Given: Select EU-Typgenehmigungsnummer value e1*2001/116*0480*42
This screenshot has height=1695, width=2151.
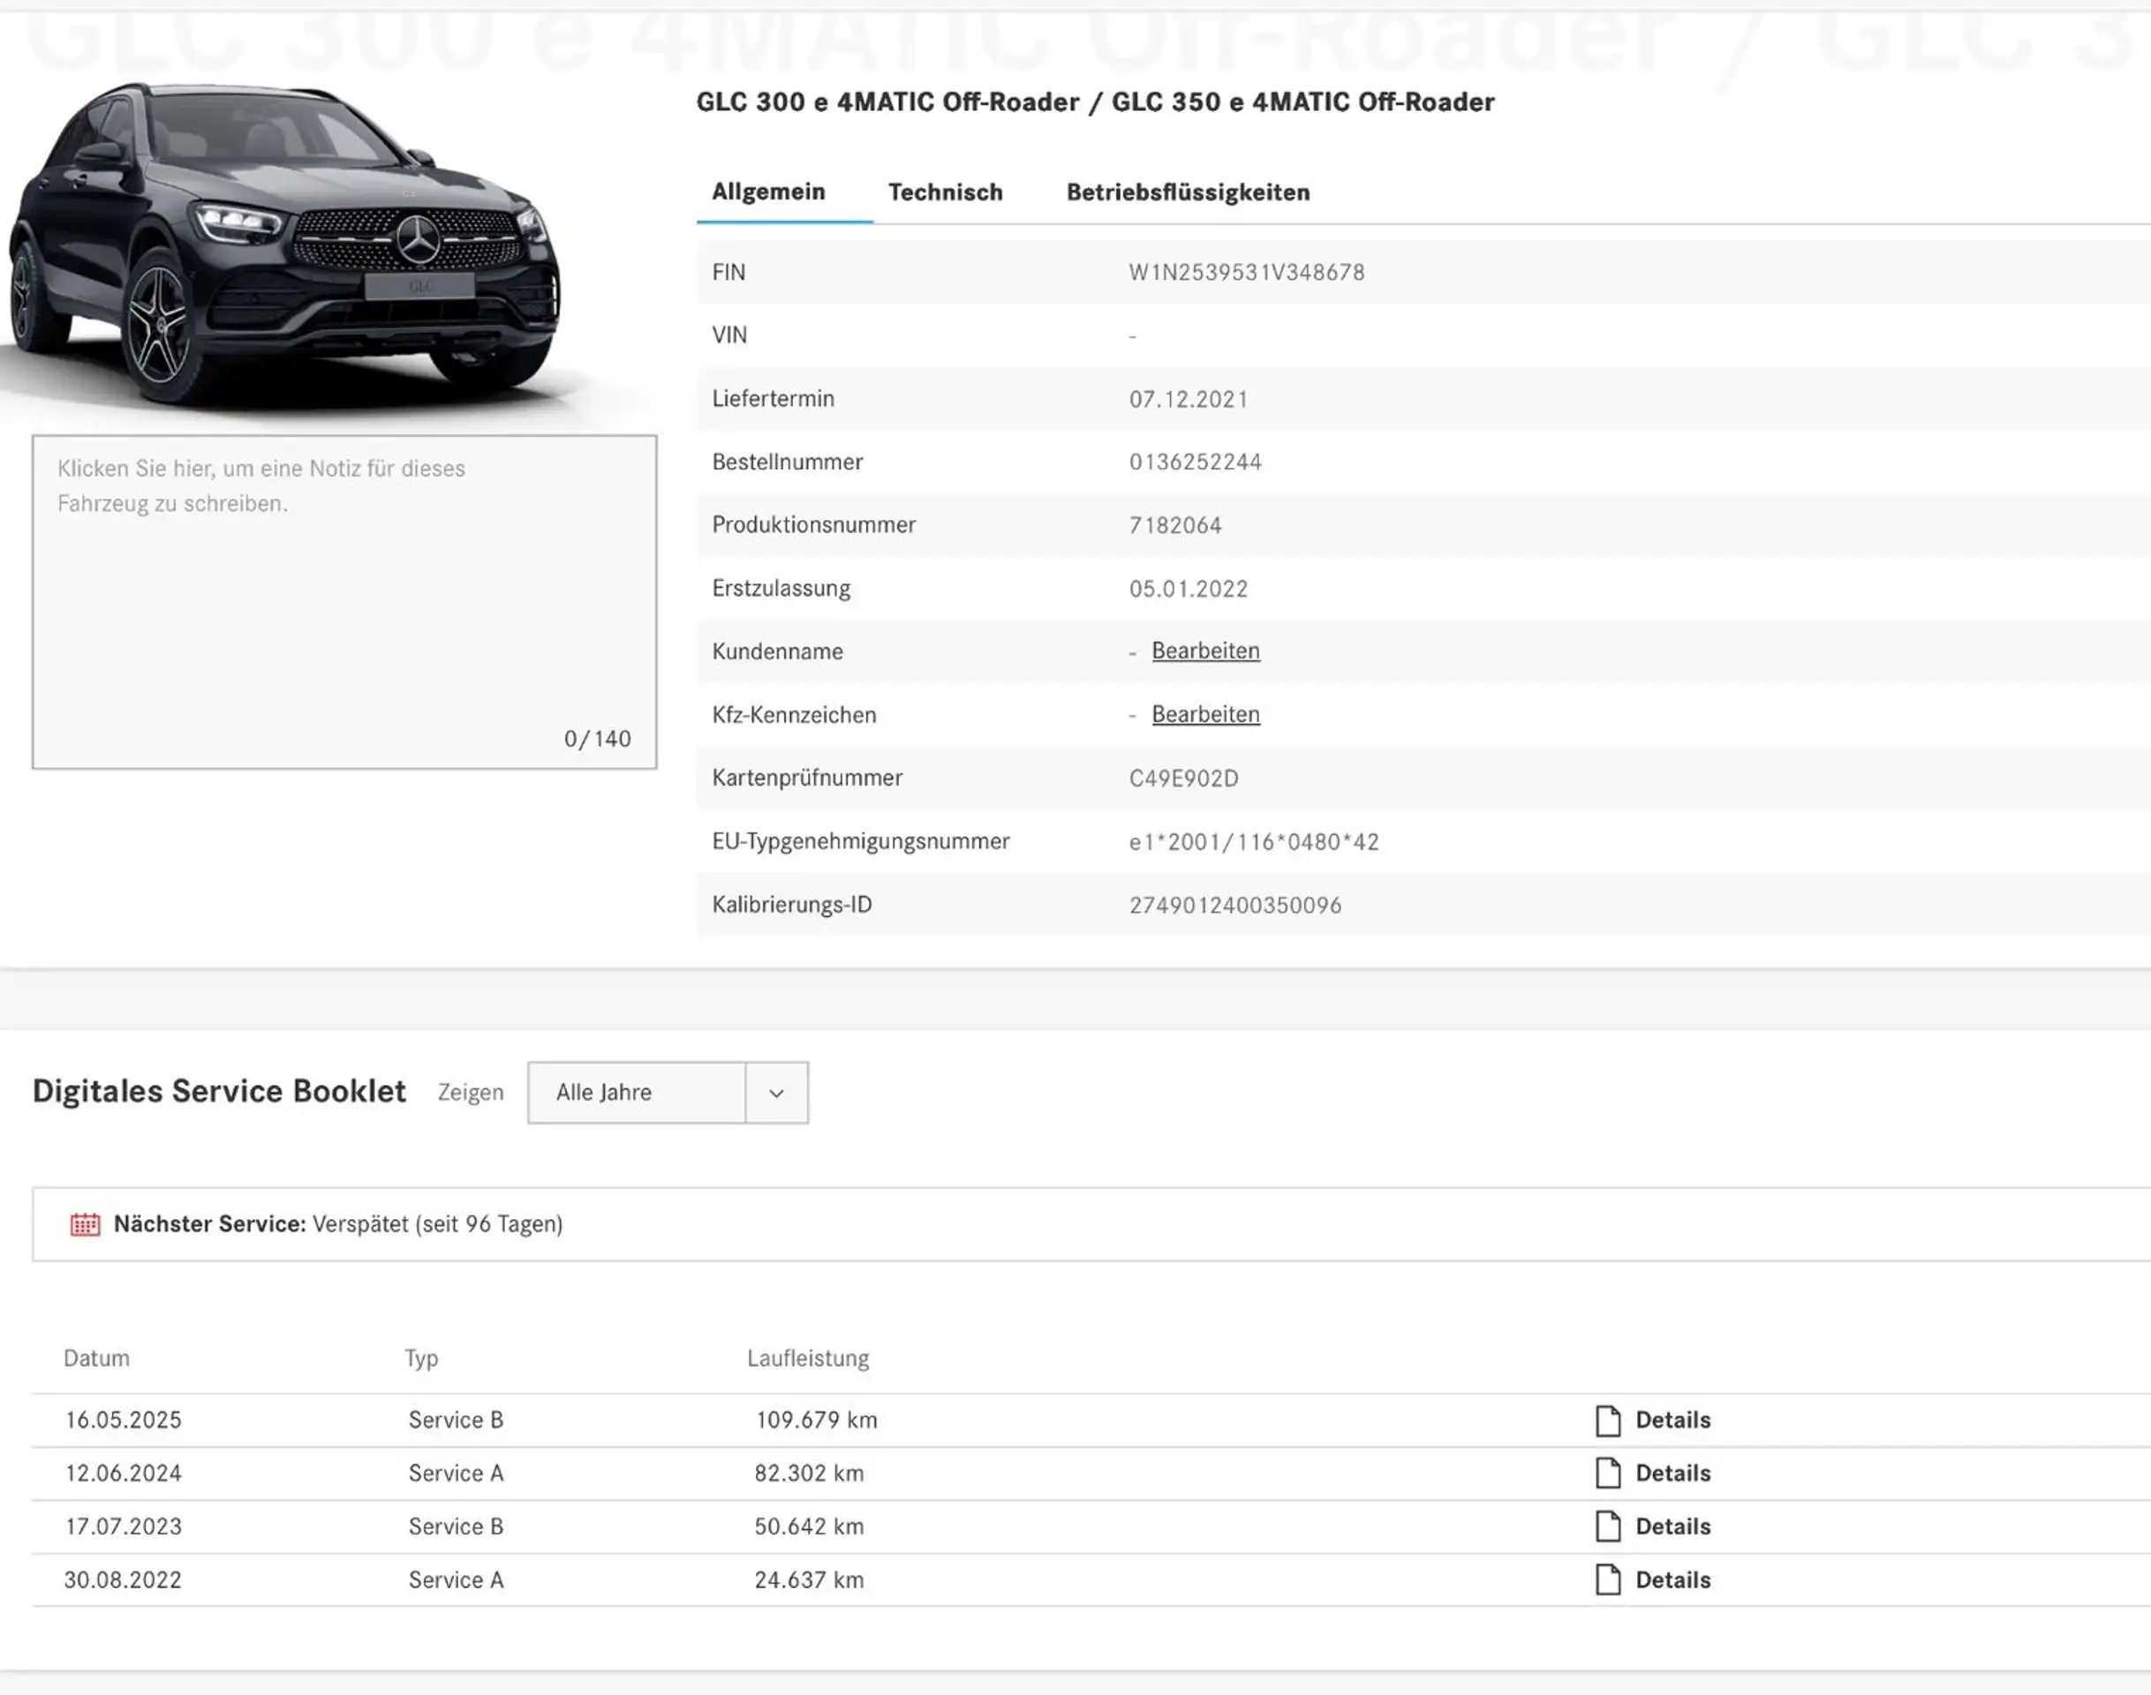Looking at the screenshot, I should click(x=1254, y=841).
